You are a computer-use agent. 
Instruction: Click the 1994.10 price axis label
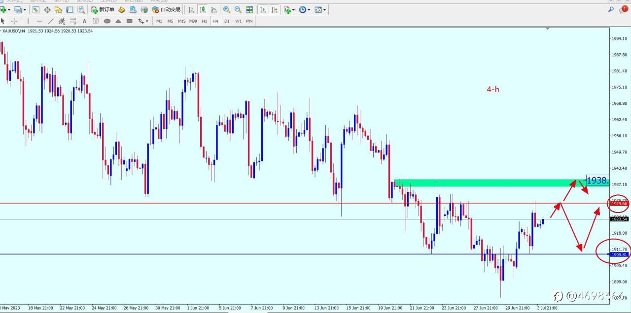(x=619, y=38)
